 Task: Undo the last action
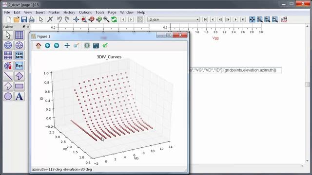click(x=59, y=19)
